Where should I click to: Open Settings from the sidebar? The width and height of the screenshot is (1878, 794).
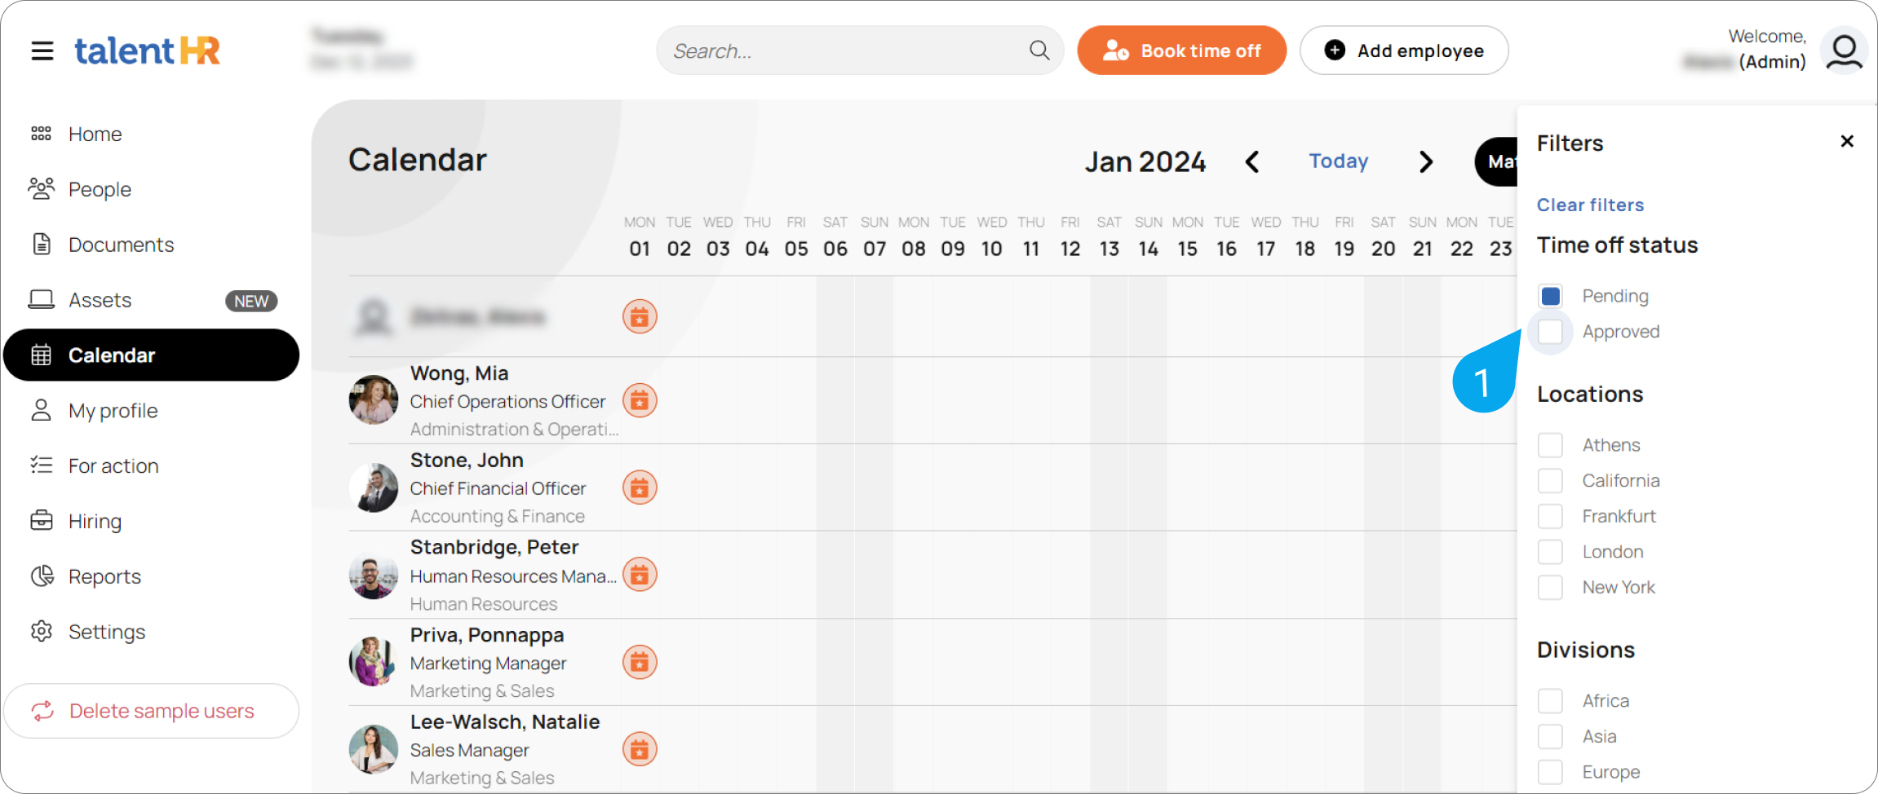point(106,632)
